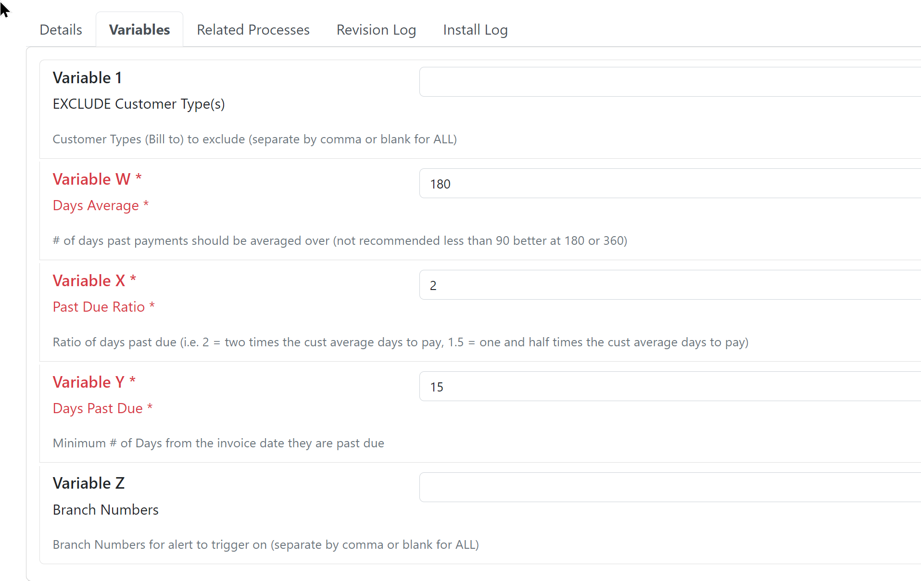Focus the Variable W field containing 180
Viewport: 921px width, 581px height.
coord(670,183)
